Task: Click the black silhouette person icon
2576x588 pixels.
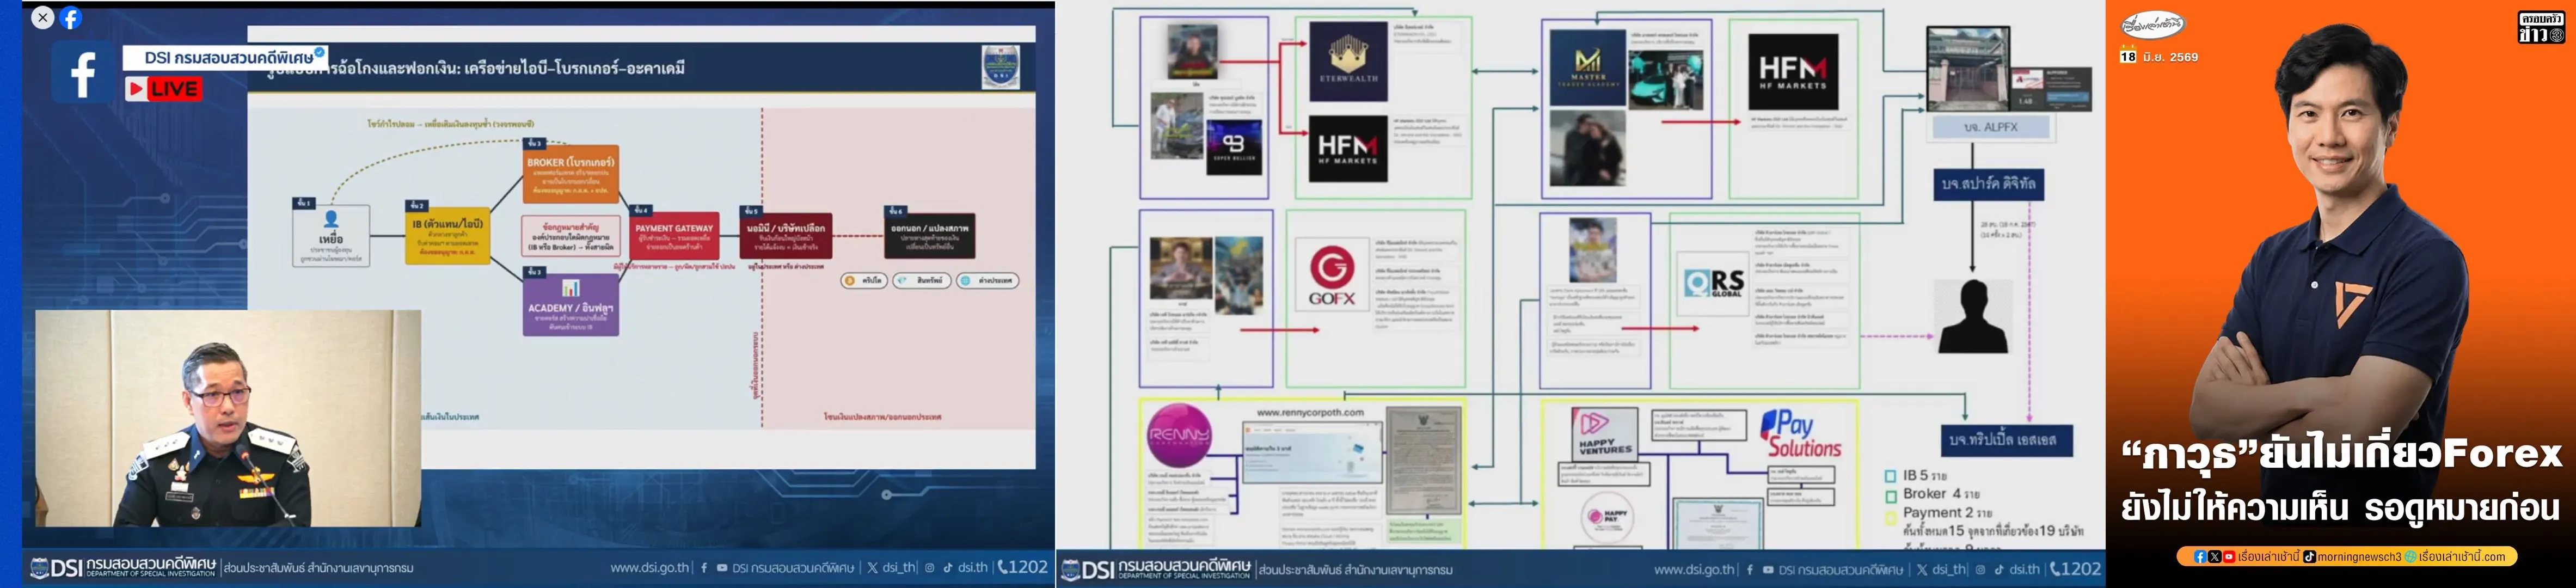Action: click(x=1973, y=317)
